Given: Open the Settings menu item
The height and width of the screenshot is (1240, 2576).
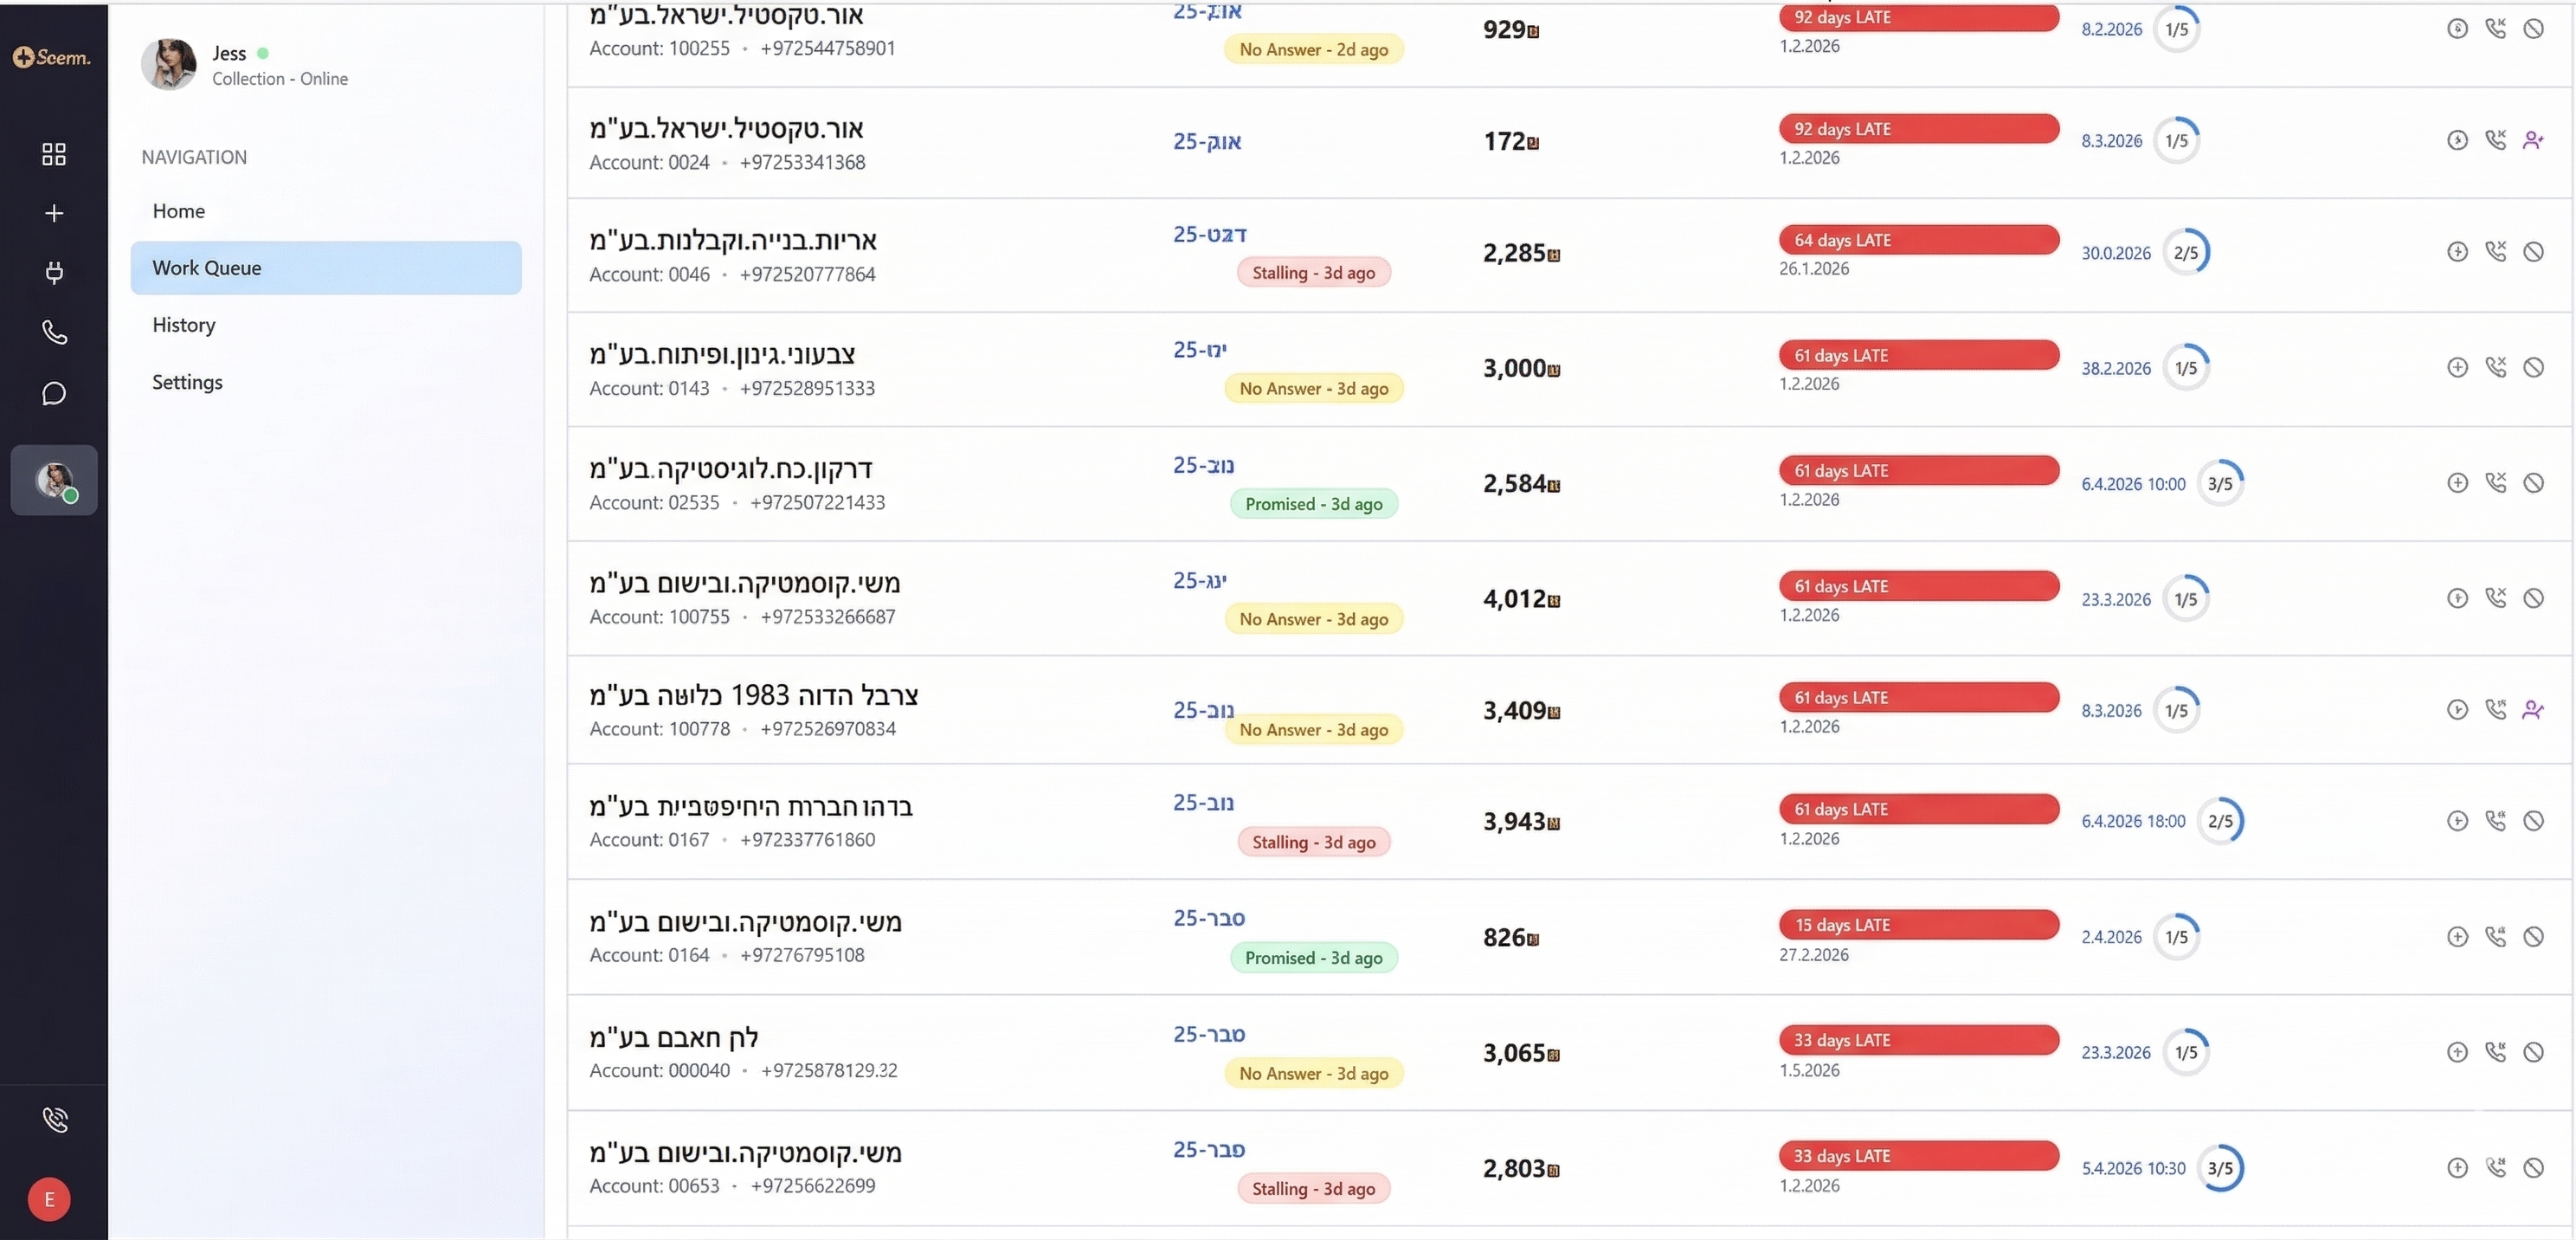Looking at the screenshot, I should click(187, 381).
